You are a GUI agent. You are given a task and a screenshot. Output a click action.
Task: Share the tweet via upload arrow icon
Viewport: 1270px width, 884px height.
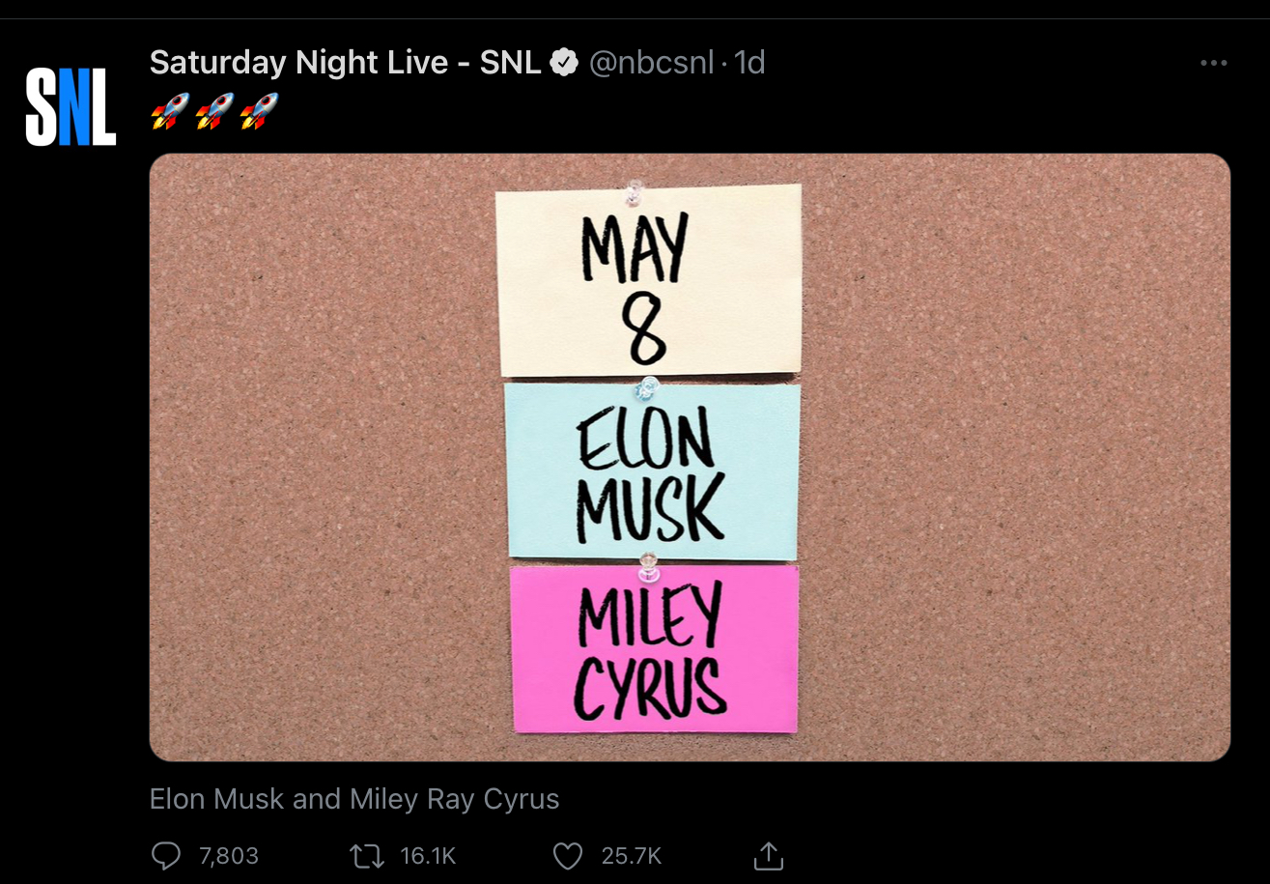tap(768, 856)
